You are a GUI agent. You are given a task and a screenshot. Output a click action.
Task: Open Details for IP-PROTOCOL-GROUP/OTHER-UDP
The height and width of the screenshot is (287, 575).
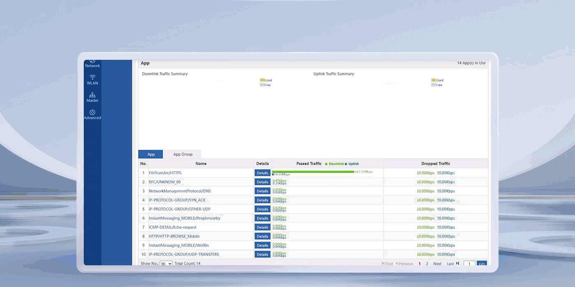[262, 209]
